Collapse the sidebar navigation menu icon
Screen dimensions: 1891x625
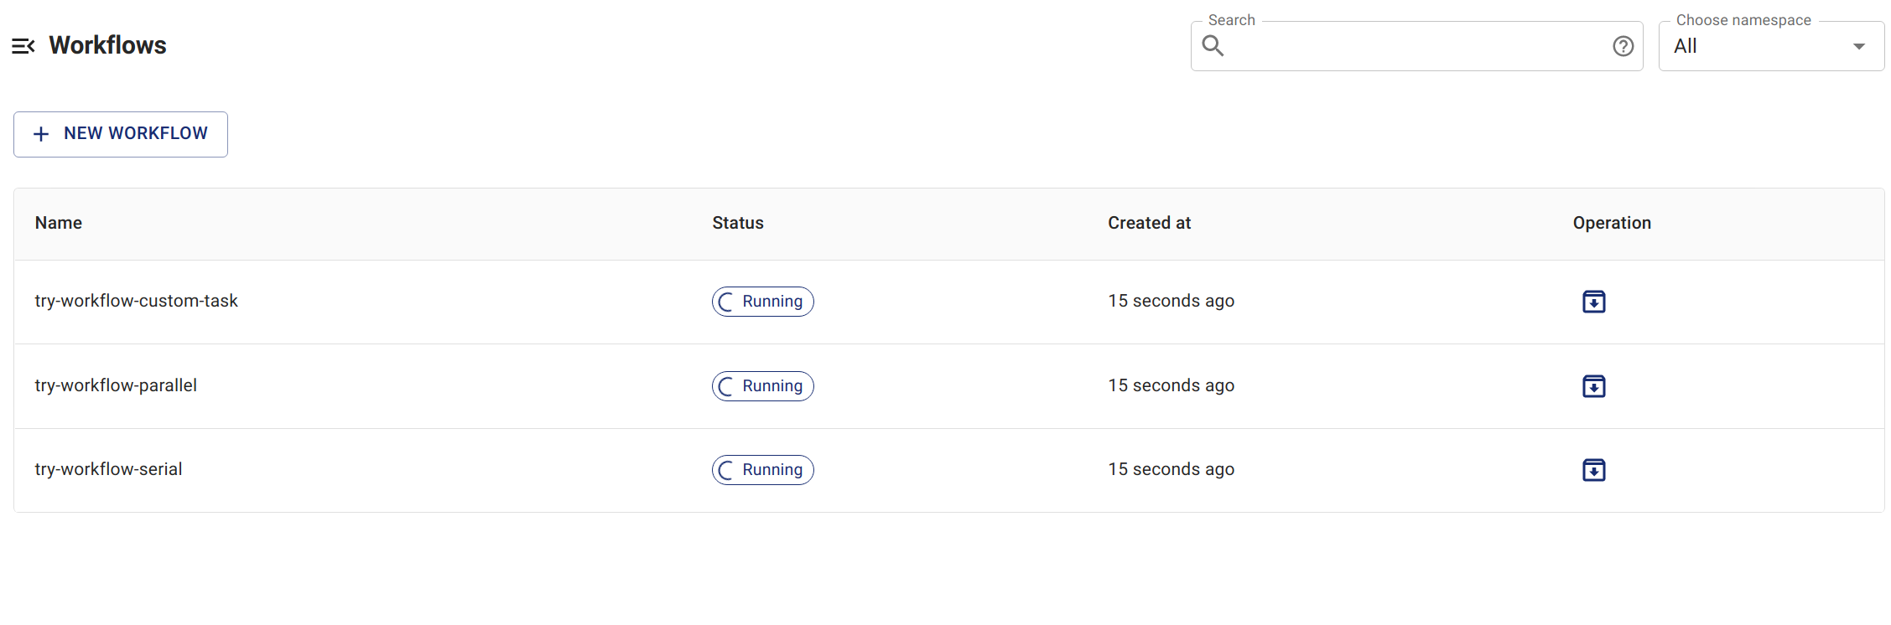(x=23, y=46)
